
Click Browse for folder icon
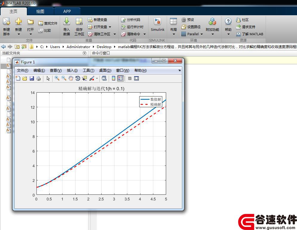coord(24,47)
